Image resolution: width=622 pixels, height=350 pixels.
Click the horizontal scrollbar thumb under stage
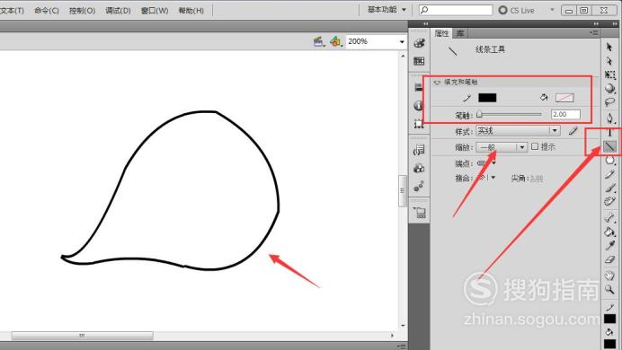point(82,336)
